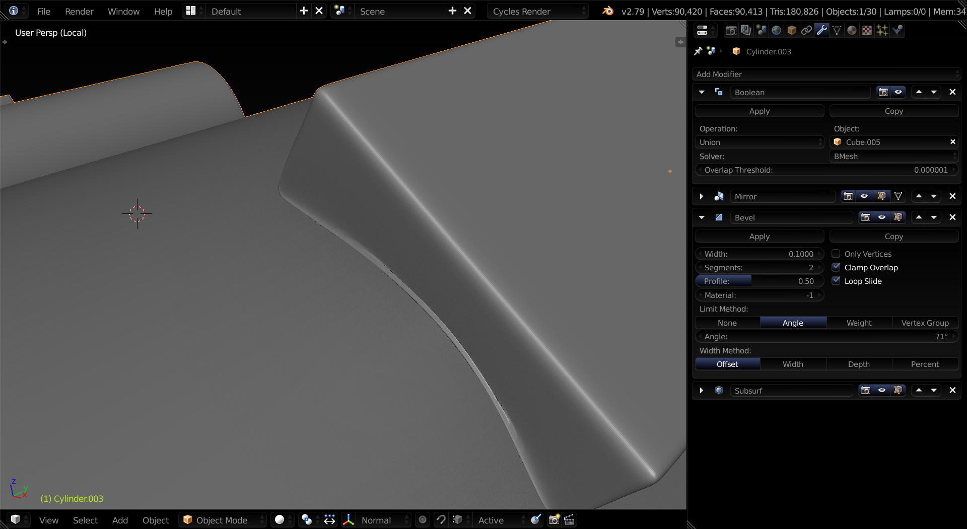
Task: Open the Particles properties tab
Action: pyautogui.click(x=882, y=30)
